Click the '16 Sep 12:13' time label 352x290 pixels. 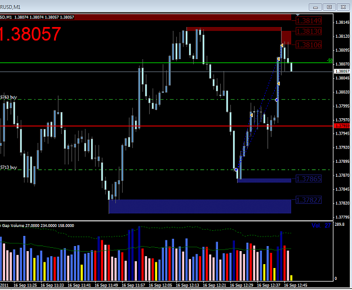tap(188, 285)
